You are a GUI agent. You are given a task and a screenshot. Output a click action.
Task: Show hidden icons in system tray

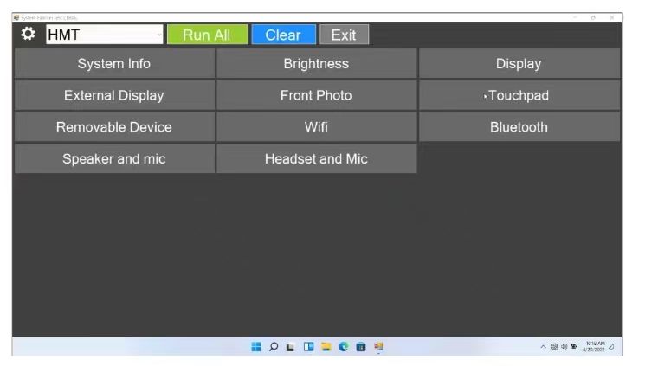point(543,347)
